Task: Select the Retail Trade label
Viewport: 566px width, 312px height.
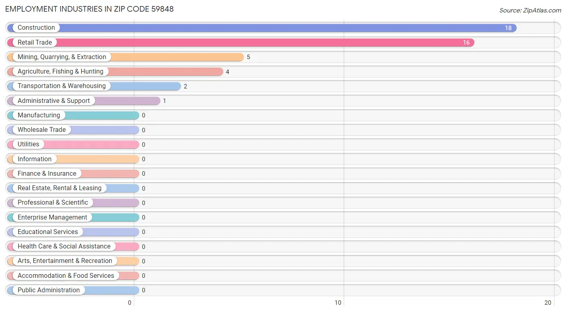Action: [35, 42]
